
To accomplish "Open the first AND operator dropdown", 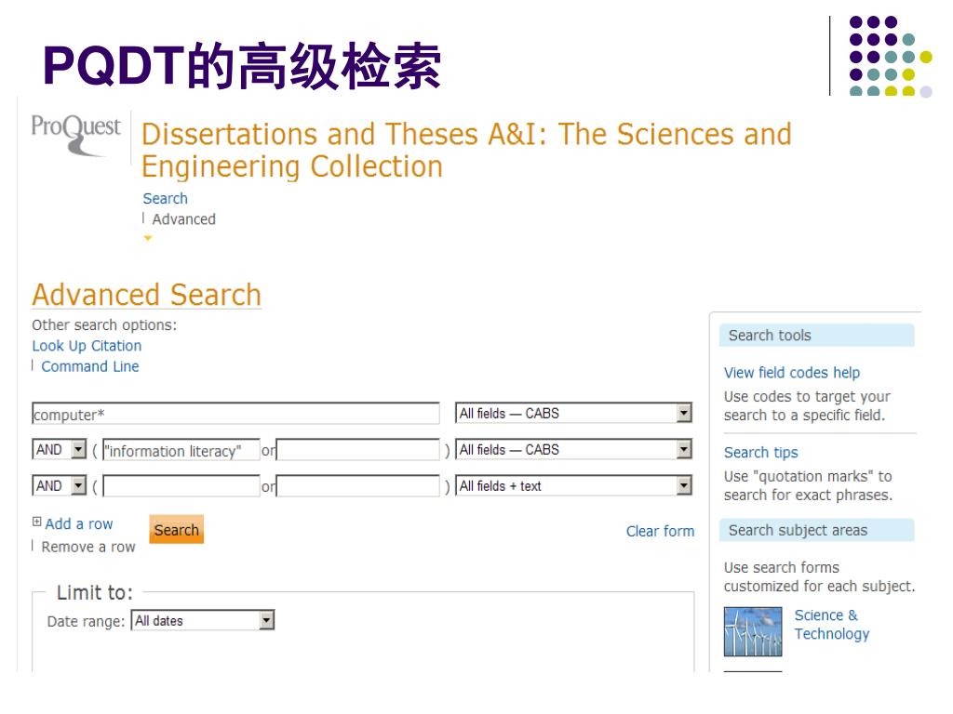I will pyautogui.click(x=59, y=450).
